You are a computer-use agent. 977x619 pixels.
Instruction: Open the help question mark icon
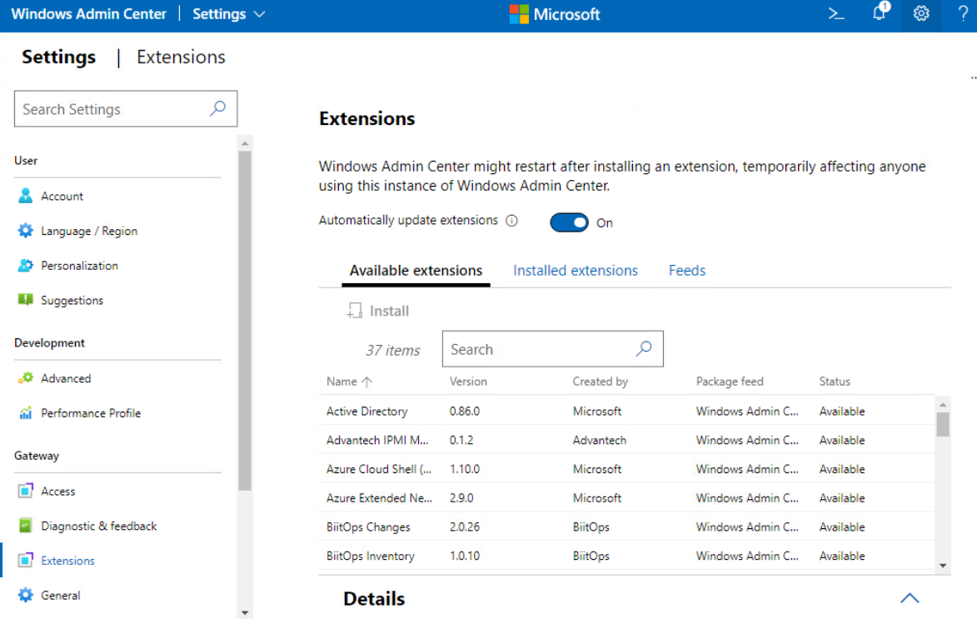click(x=961, y=14)
